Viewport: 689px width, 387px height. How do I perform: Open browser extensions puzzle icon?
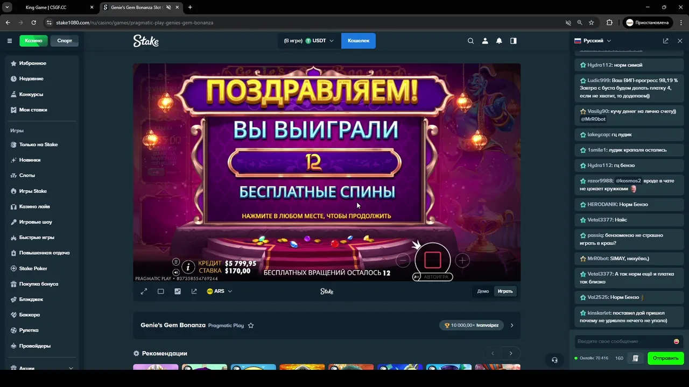(x=609, y=23)
